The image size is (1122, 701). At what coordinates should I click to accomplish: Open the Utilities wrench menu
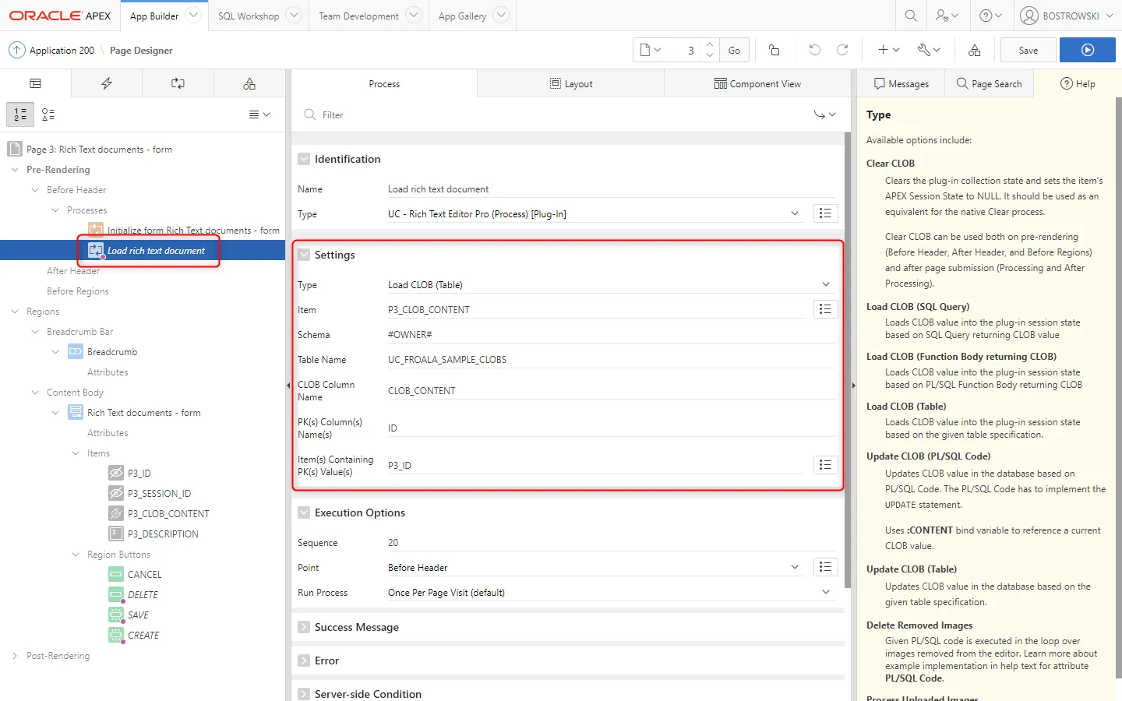tap(928, 50)
